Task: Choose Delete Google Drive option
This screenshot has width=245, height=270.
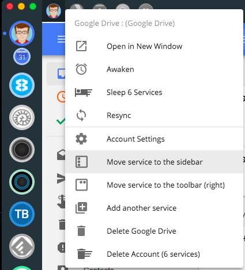Action: 154,231
